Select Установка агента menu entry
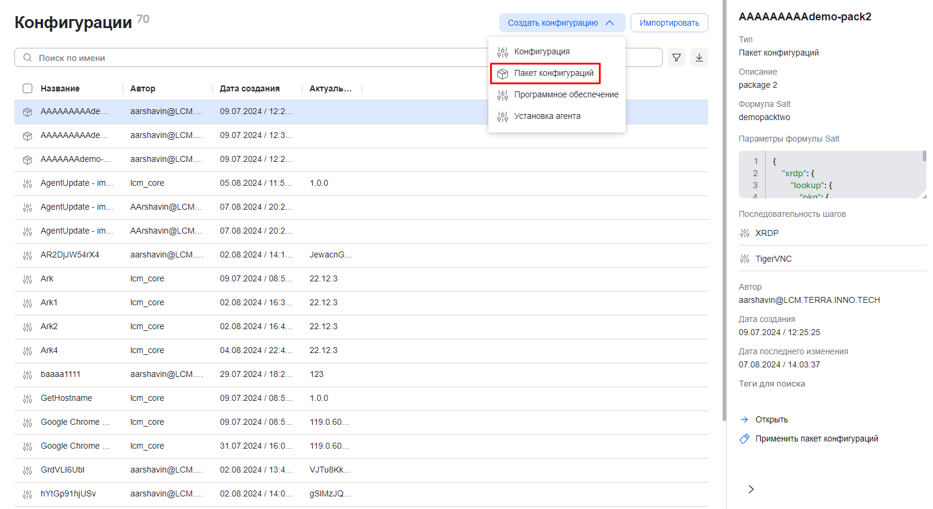933x509 pixels. [x=547, y=116]
